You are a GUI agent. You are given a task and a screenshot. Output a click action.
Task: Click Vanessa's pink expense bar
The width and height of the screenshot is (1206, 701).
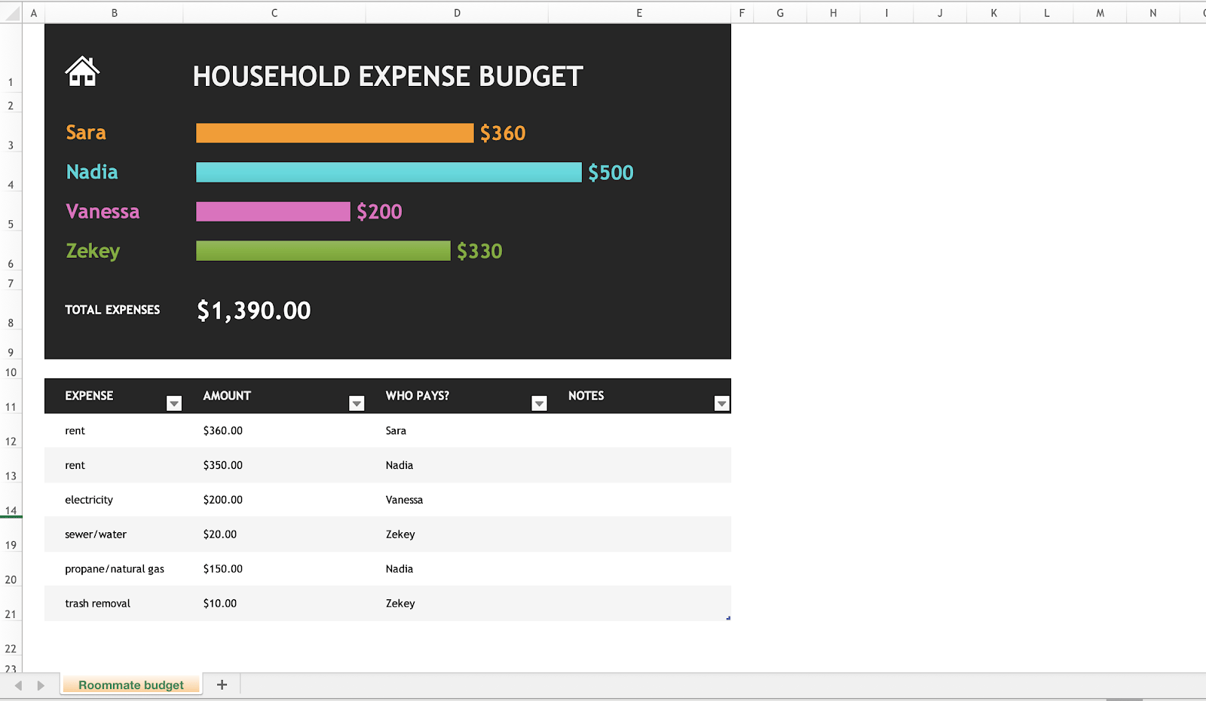coord(273,211)
